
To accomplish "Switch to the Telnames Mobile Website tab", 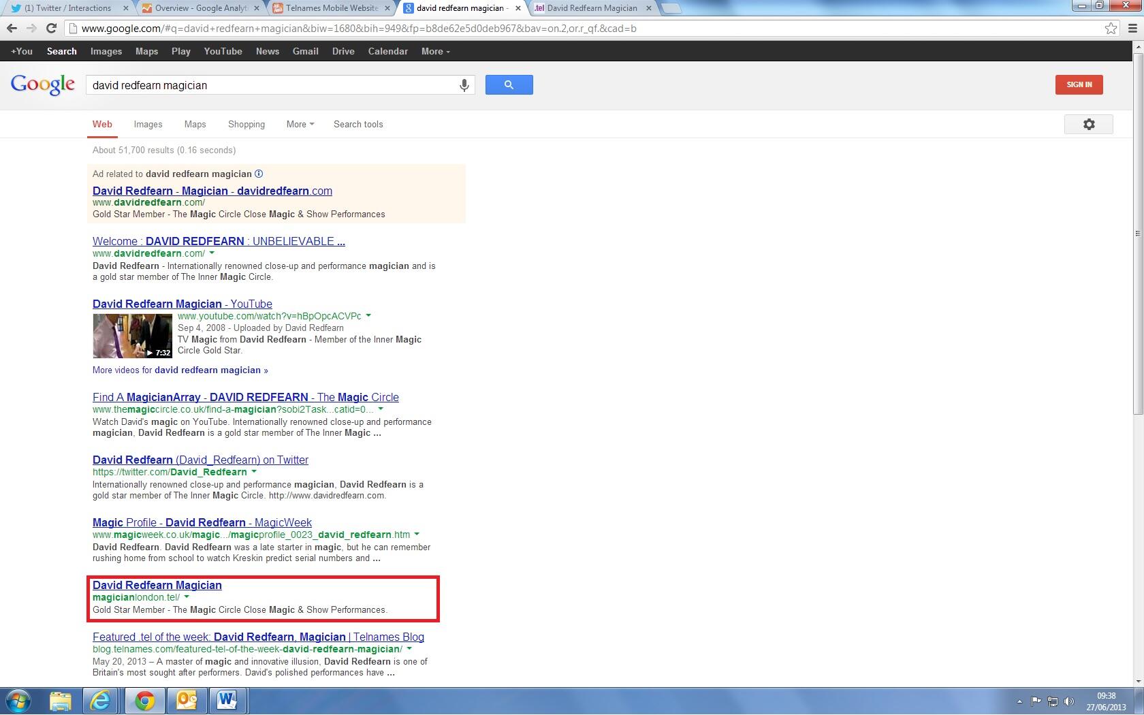I will 330,8.
